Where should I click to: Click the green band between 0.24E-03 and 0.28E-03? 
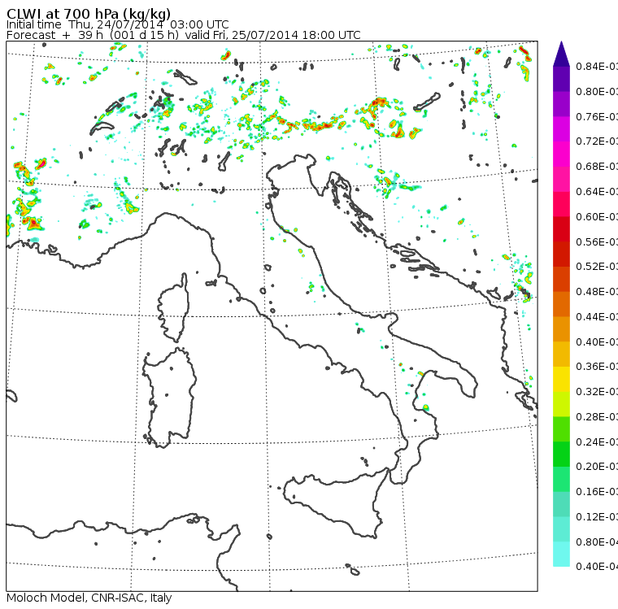coord(561,429)
